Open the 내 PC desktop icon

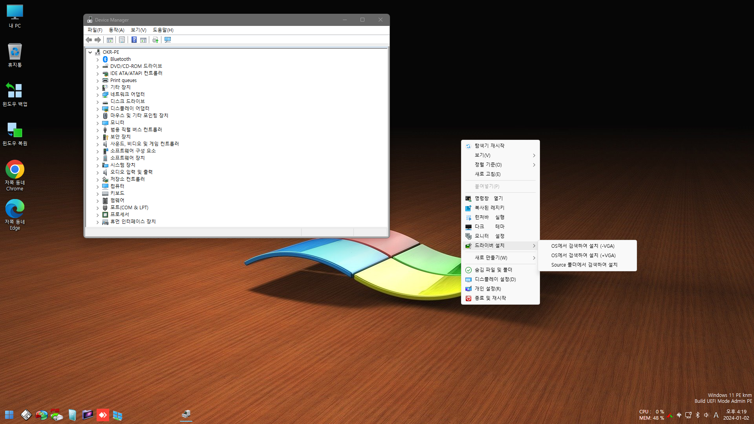point(15,16)
